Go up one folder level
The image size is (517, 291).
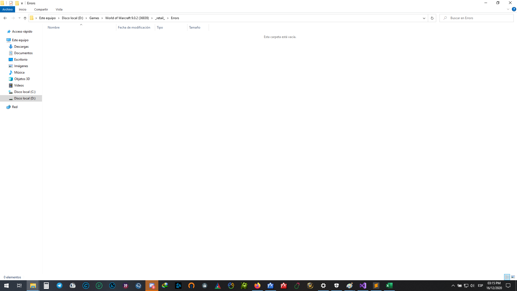click(x=25, y=18)
